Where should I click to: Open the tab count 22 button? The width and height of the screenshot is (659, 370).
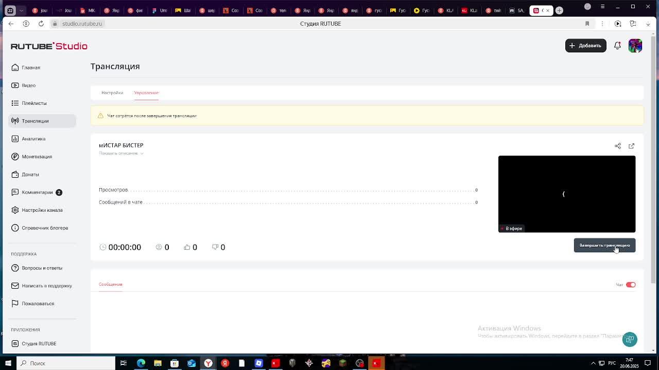coord(10,10)
